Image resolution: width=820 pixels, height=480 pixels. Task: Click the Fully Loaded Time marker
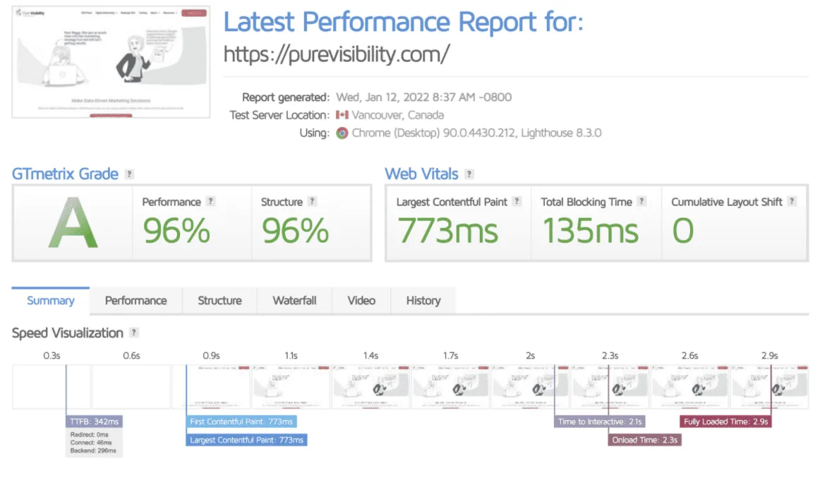pos(726,421)
